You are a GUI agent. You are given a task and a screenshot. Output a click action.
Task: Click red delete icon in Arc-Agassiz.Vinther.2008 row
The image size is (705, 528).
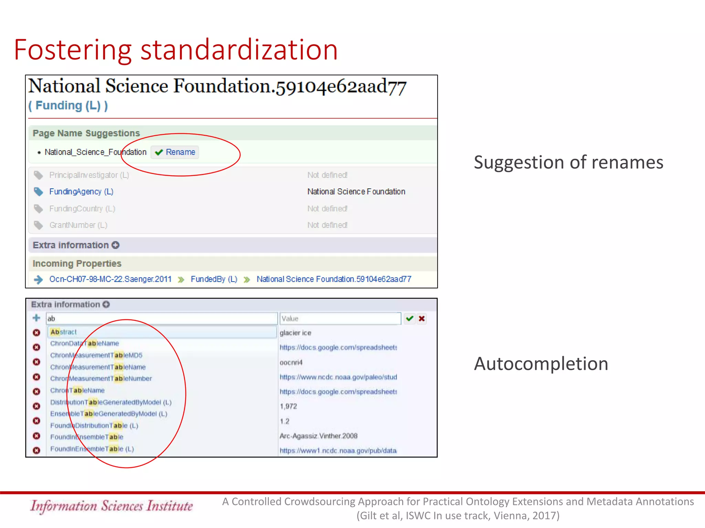point(36,436)
